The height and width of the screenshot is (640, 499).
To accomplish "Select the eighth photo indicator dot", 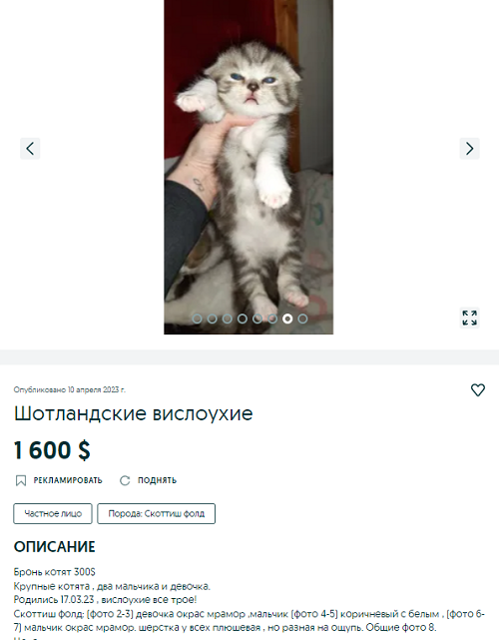I will (x=302, y=319).
